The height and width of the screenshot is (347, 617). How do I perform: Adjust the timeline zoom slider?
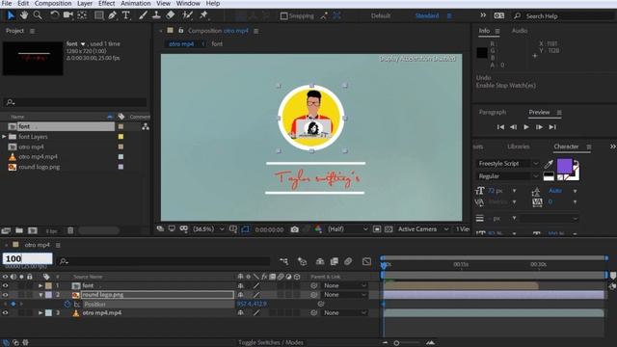pyautogui.click(x=396, y=343)
